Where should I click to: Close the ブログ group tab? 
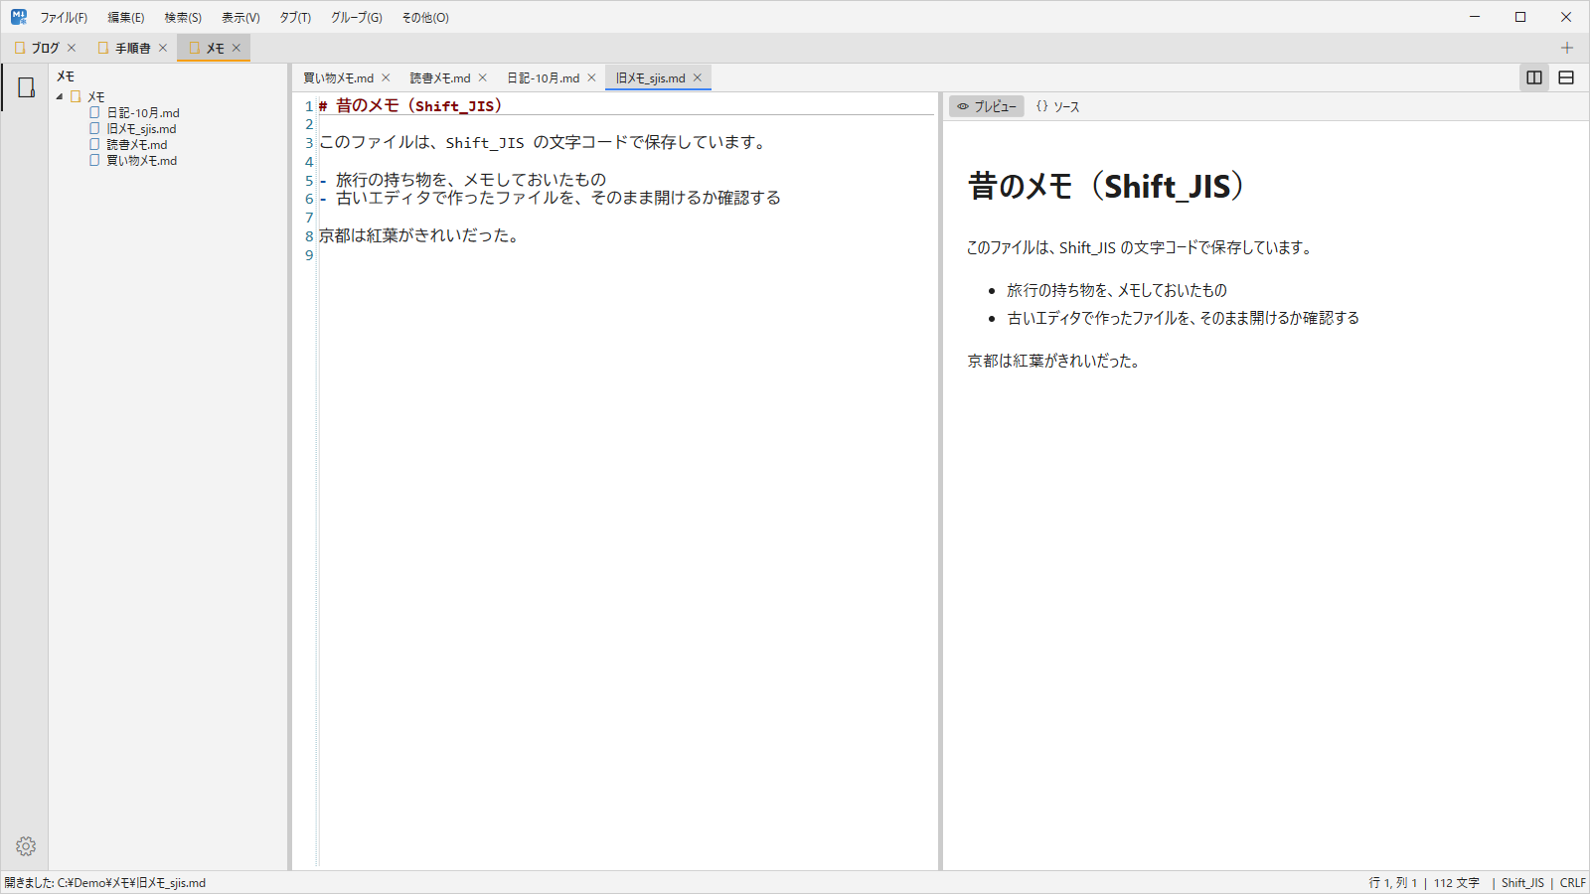coord(72,48)
